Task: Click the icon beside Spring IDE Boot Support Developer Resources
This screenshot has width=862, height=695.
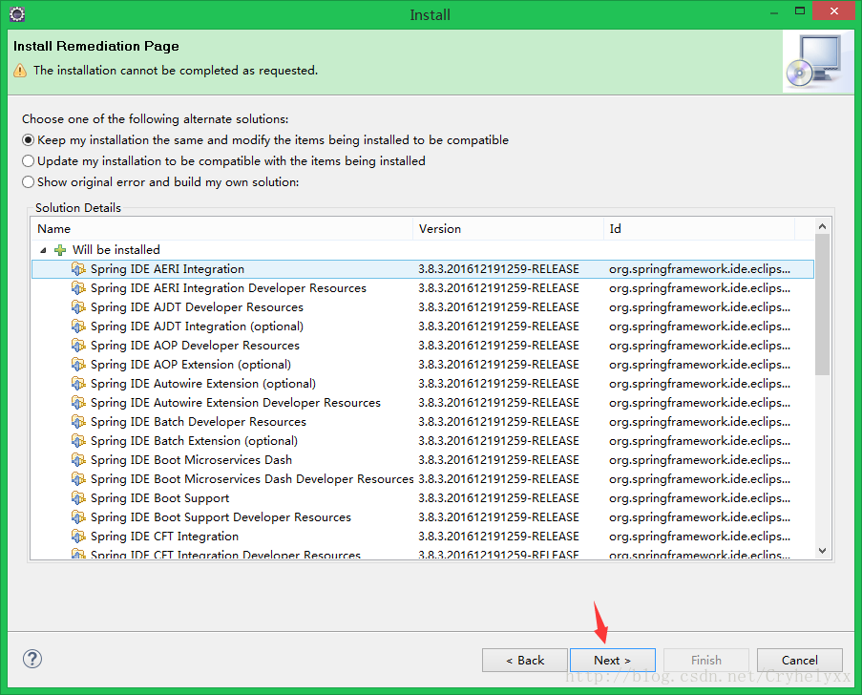Action: 78,517
